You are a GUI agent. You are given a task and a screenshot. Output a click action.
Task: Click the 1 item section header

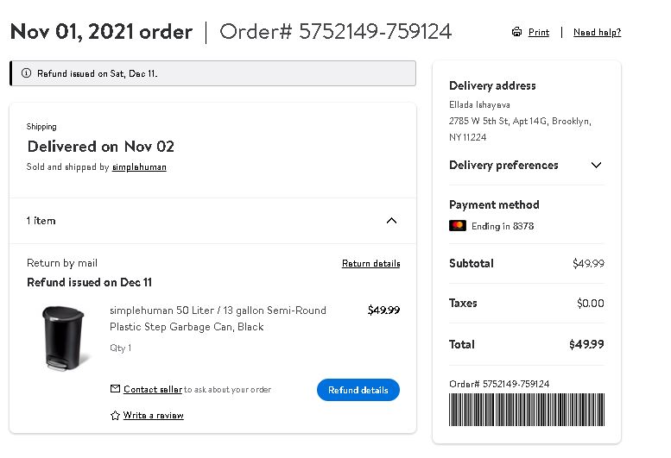[x=212, y=221]
